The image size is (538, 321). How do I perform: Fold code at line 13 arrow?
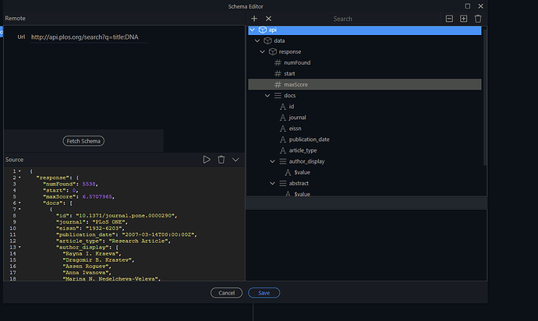pos(19,247)
